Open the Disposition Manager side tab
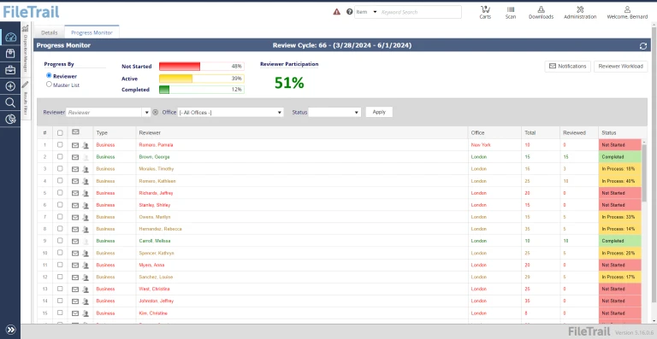The height and width of the screenshot is (339, 657). click(26, 50)
